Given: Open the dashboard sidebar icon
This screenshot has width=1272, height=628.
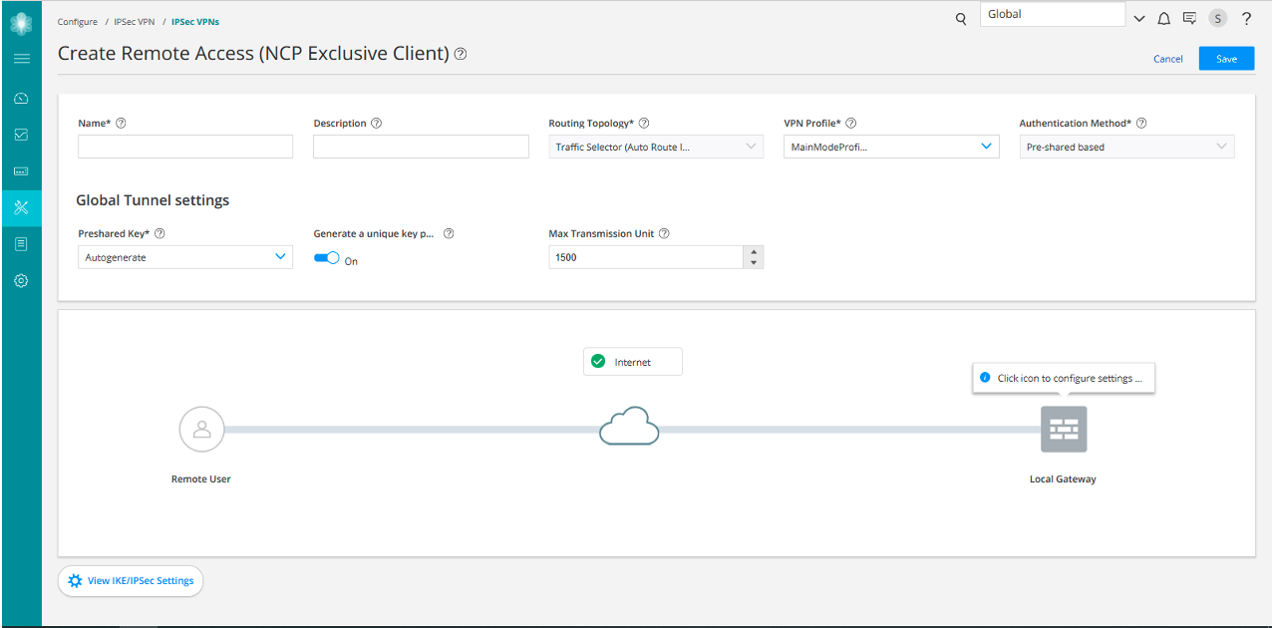Looking at the screenshot, I should 21,98.
